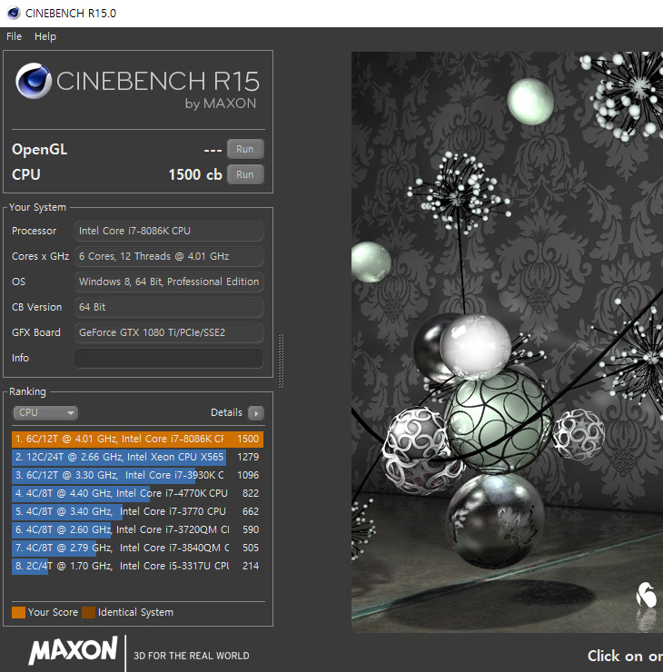This screenshot has height=672, width=663.
Task: Expand ranking Details arrow button
Action: [x=256, y=413]
